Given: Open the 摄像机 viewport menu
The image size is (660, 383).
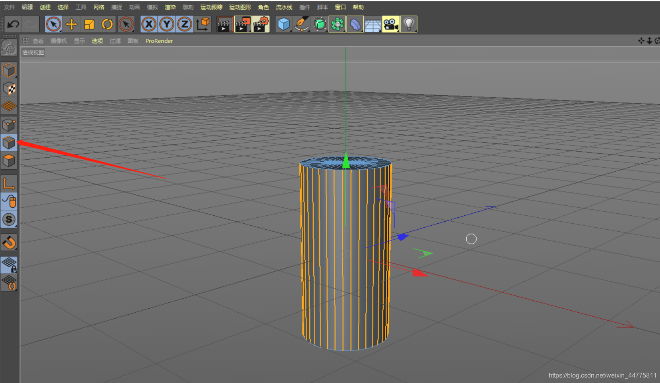Looking at the screenshot, I should (x=59, y=41).
